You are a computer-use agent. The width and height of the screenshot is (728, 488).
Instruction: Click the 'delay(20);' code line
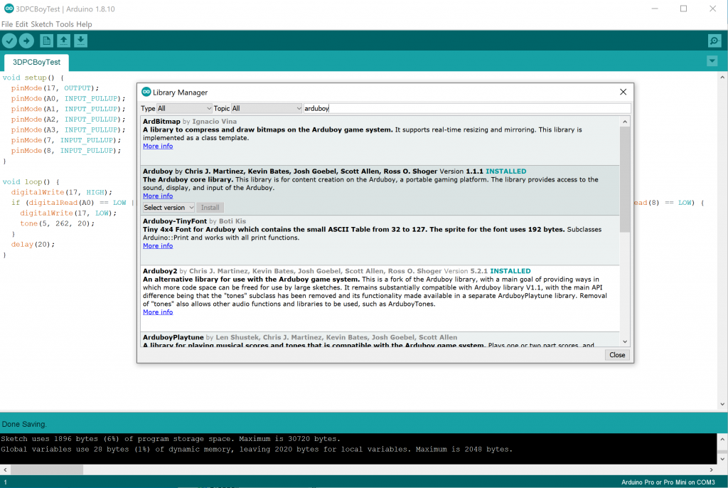33,245
